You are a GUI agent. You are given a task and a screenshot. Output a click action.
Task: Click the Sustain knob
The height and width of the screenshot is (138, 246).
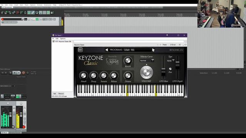tap(104, 76)
